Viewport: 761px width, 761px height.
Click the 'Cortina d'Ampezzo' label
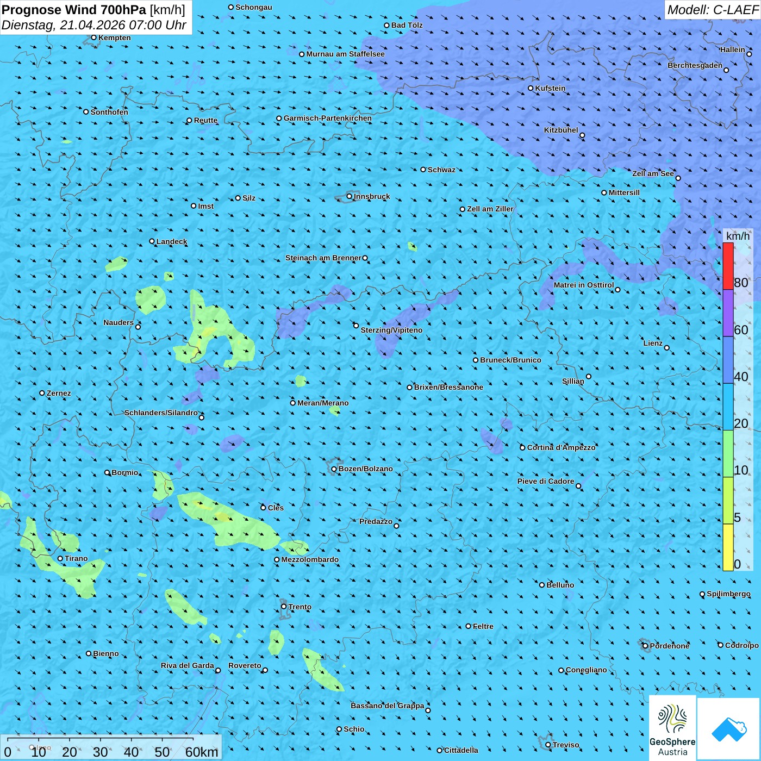point(562,447)
